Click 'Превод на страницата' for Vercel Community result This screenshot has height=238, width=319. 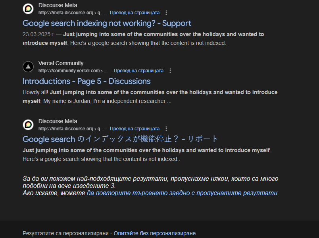point(138,71)
